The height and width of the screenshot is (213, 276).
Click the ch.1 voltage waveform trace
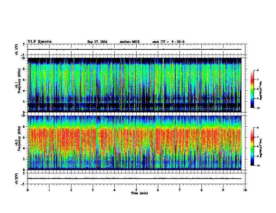pyautogui.click(x=135, y=49)
